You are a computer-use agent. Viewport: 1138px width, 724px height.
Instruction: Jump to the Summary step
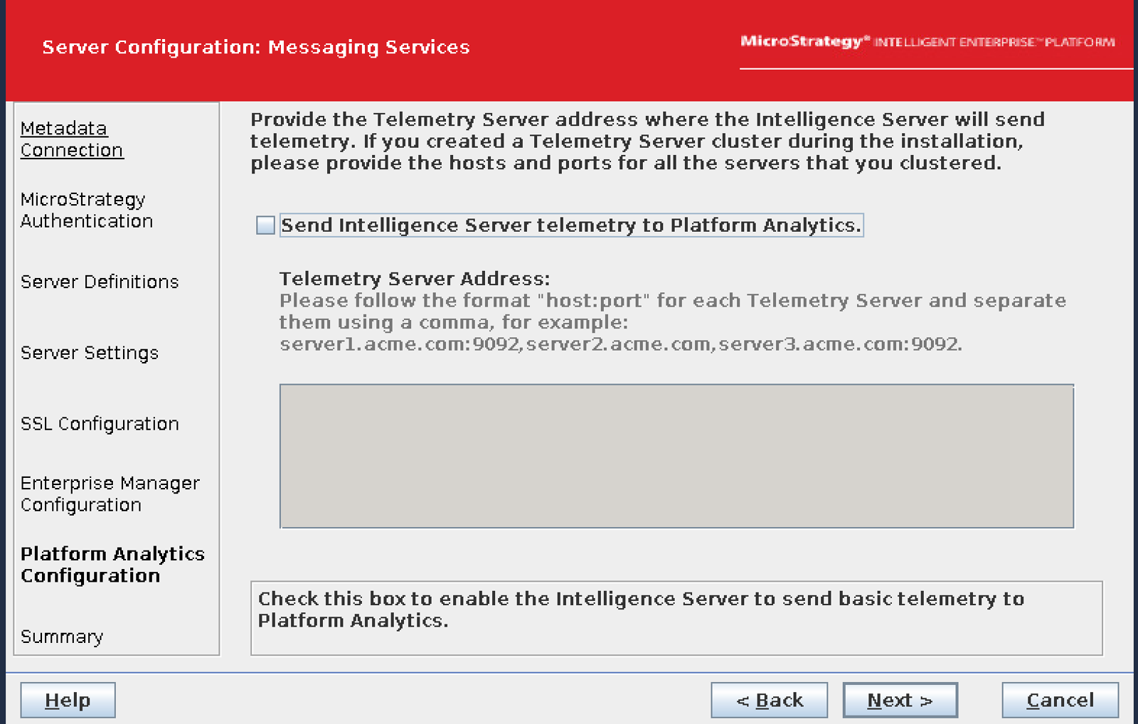(62, 637)
